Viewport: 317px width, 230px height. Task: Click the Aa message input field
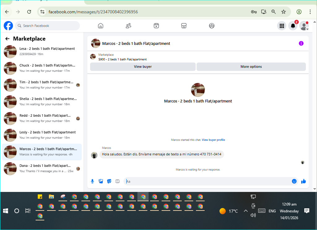coord(211,181)
